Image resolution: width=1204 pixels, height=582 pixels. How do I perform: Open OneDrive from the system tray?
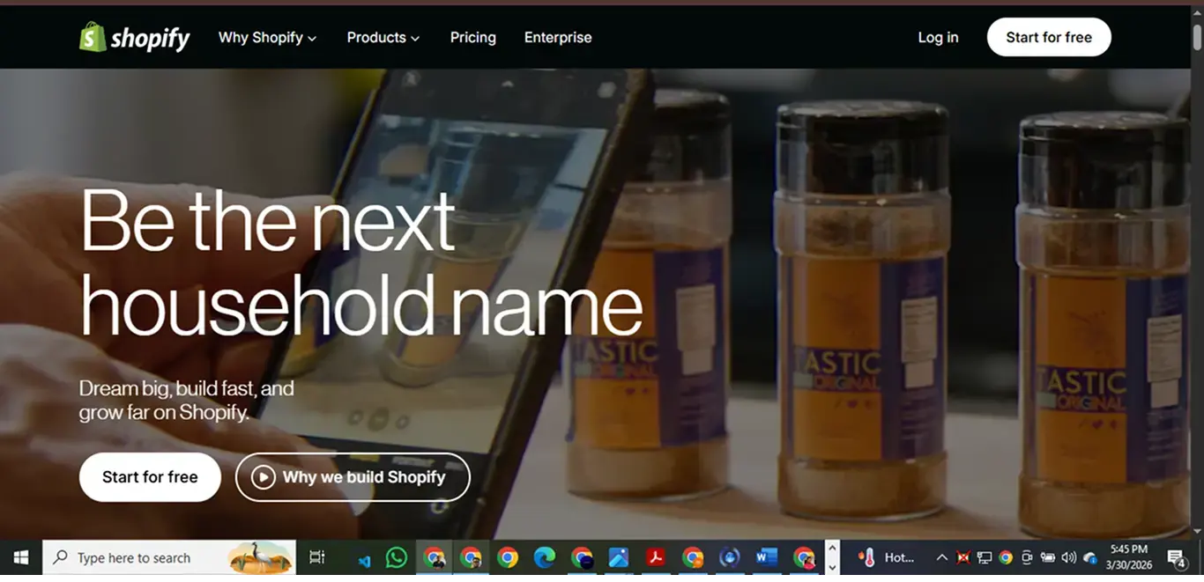[x=1089, y=557]
